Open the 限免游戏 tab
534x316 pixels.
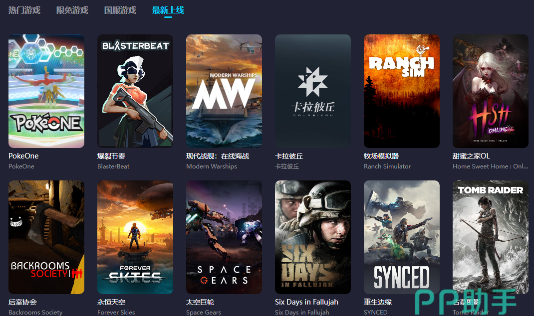[x=72, y=10]
